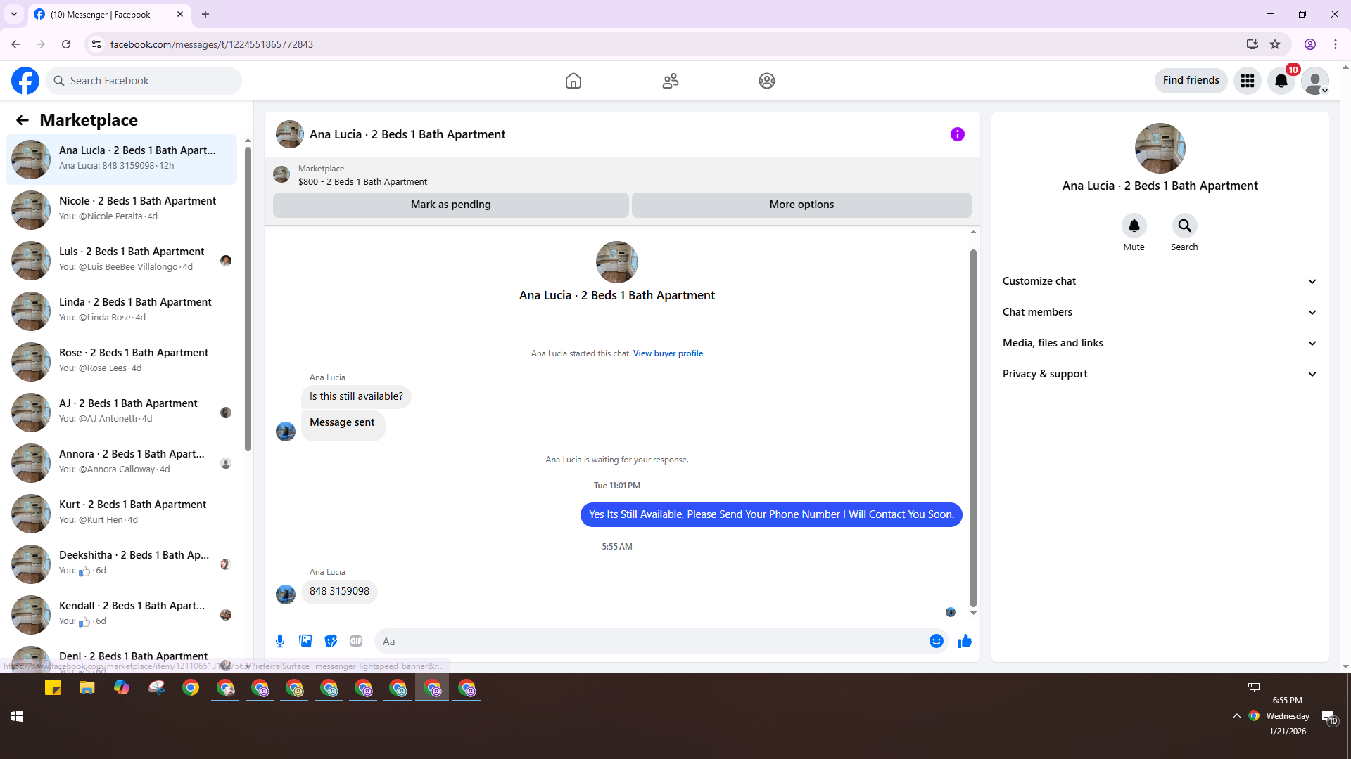
Task: Send a thumbs-up like
Action: (965, 641)
